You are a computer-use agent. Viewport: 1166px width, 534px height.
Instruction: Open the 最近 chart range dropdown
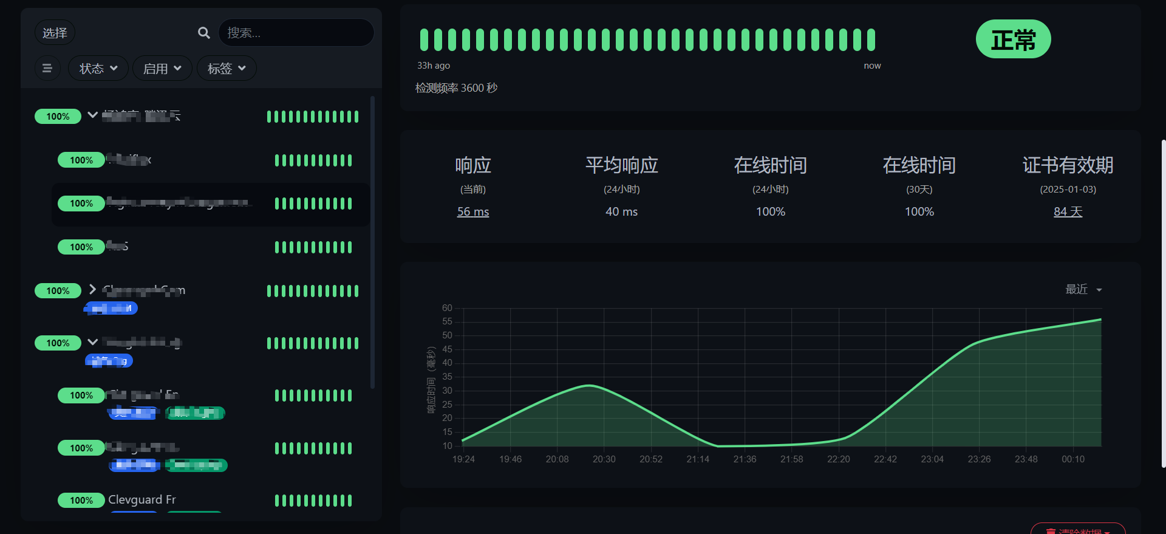tap(1083, 289)
